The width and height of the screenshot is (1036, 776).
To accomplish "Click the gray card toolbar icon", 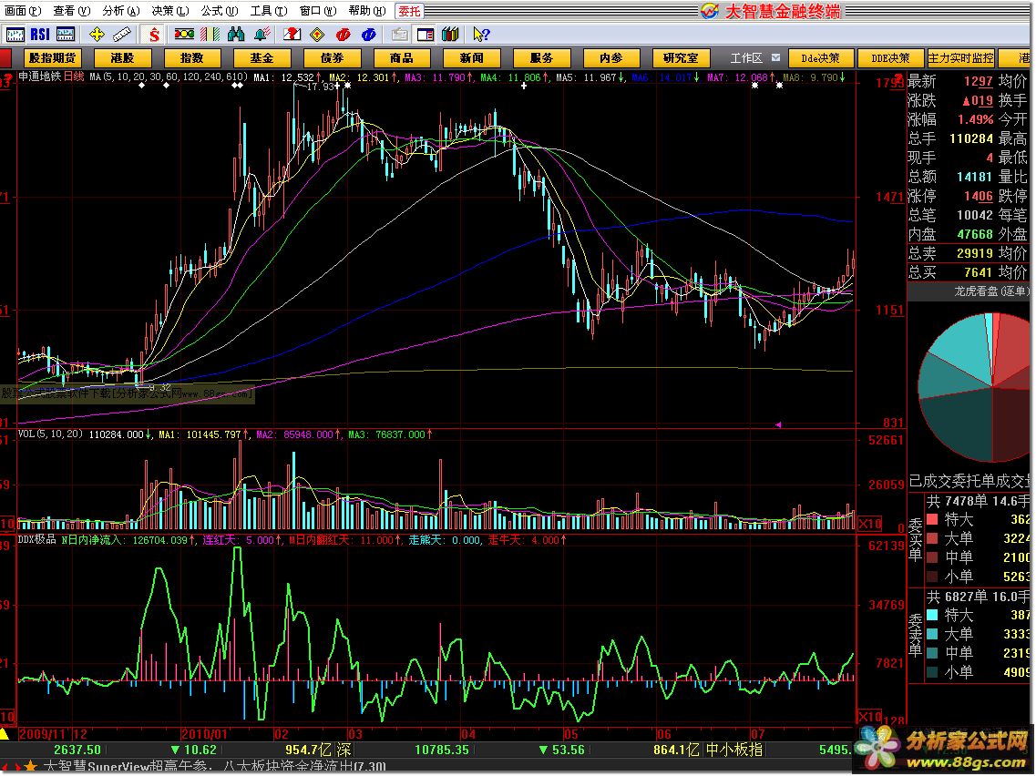I will pyautogui.click(x=399, y=35).
